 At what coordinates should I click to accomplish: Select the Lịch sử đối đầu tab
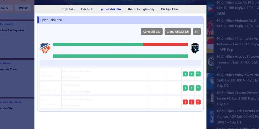coord(110,9)
